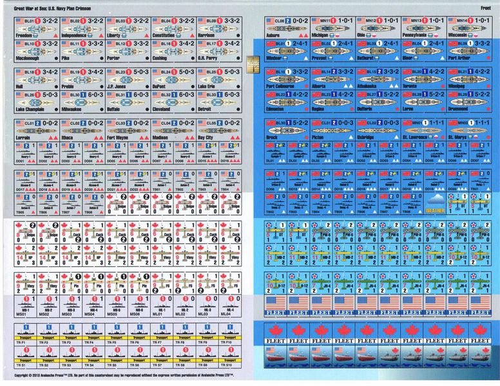Choose the St. Marys monitor counter

(x=469, y=130)
